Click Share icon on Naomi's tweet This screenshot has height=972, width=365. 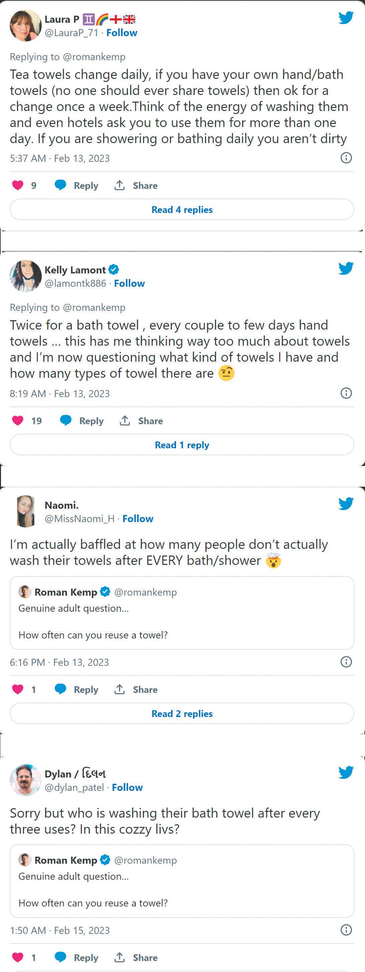click(x=120, y=689)
